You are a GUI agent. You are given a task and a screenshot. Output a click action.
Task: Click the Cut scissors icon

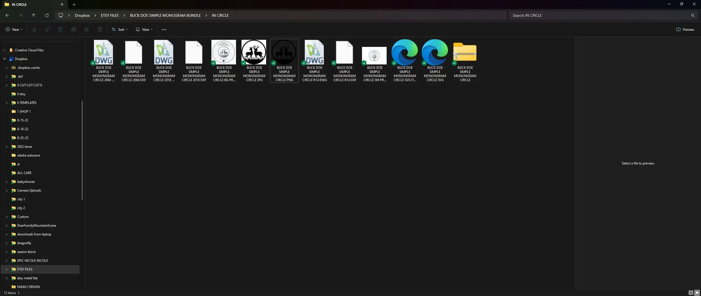coord(34,29)
